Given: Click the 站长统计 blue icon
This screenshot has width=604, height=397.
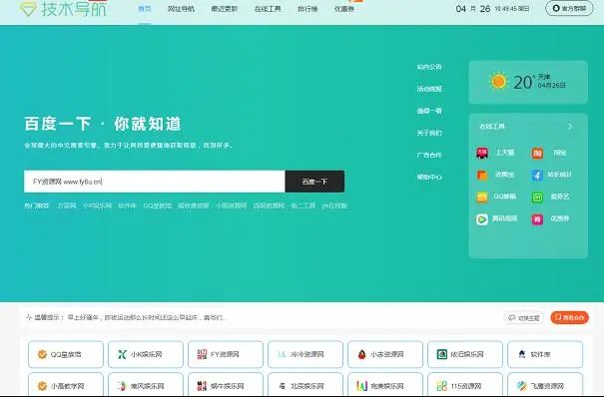Looking at the screenshot, I should (537, 175).
